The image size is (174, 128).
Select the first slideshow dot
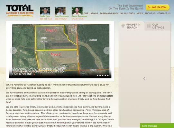[x=97, y=76]
